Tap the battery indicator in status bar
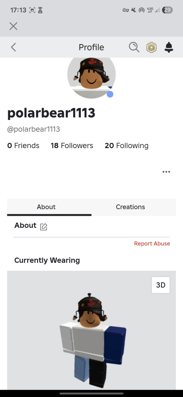Screen dimensions: 183x397 168,10
